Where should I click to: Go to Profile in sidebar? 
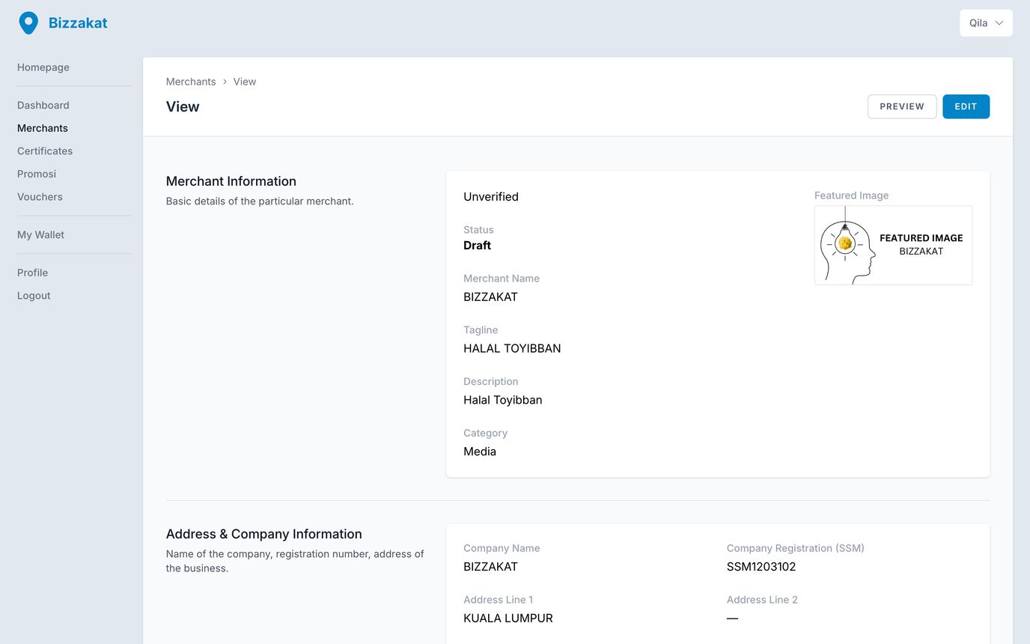click(32, 273)
